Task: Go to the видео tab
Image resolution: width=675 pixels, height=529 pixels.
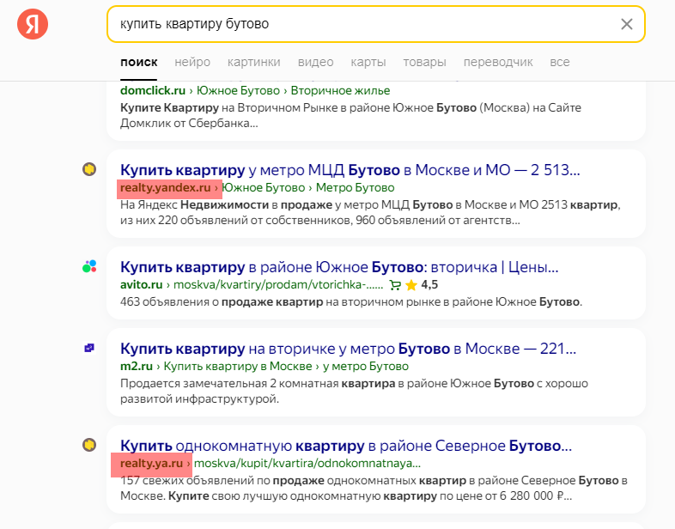Action: (x=315, y=62)
